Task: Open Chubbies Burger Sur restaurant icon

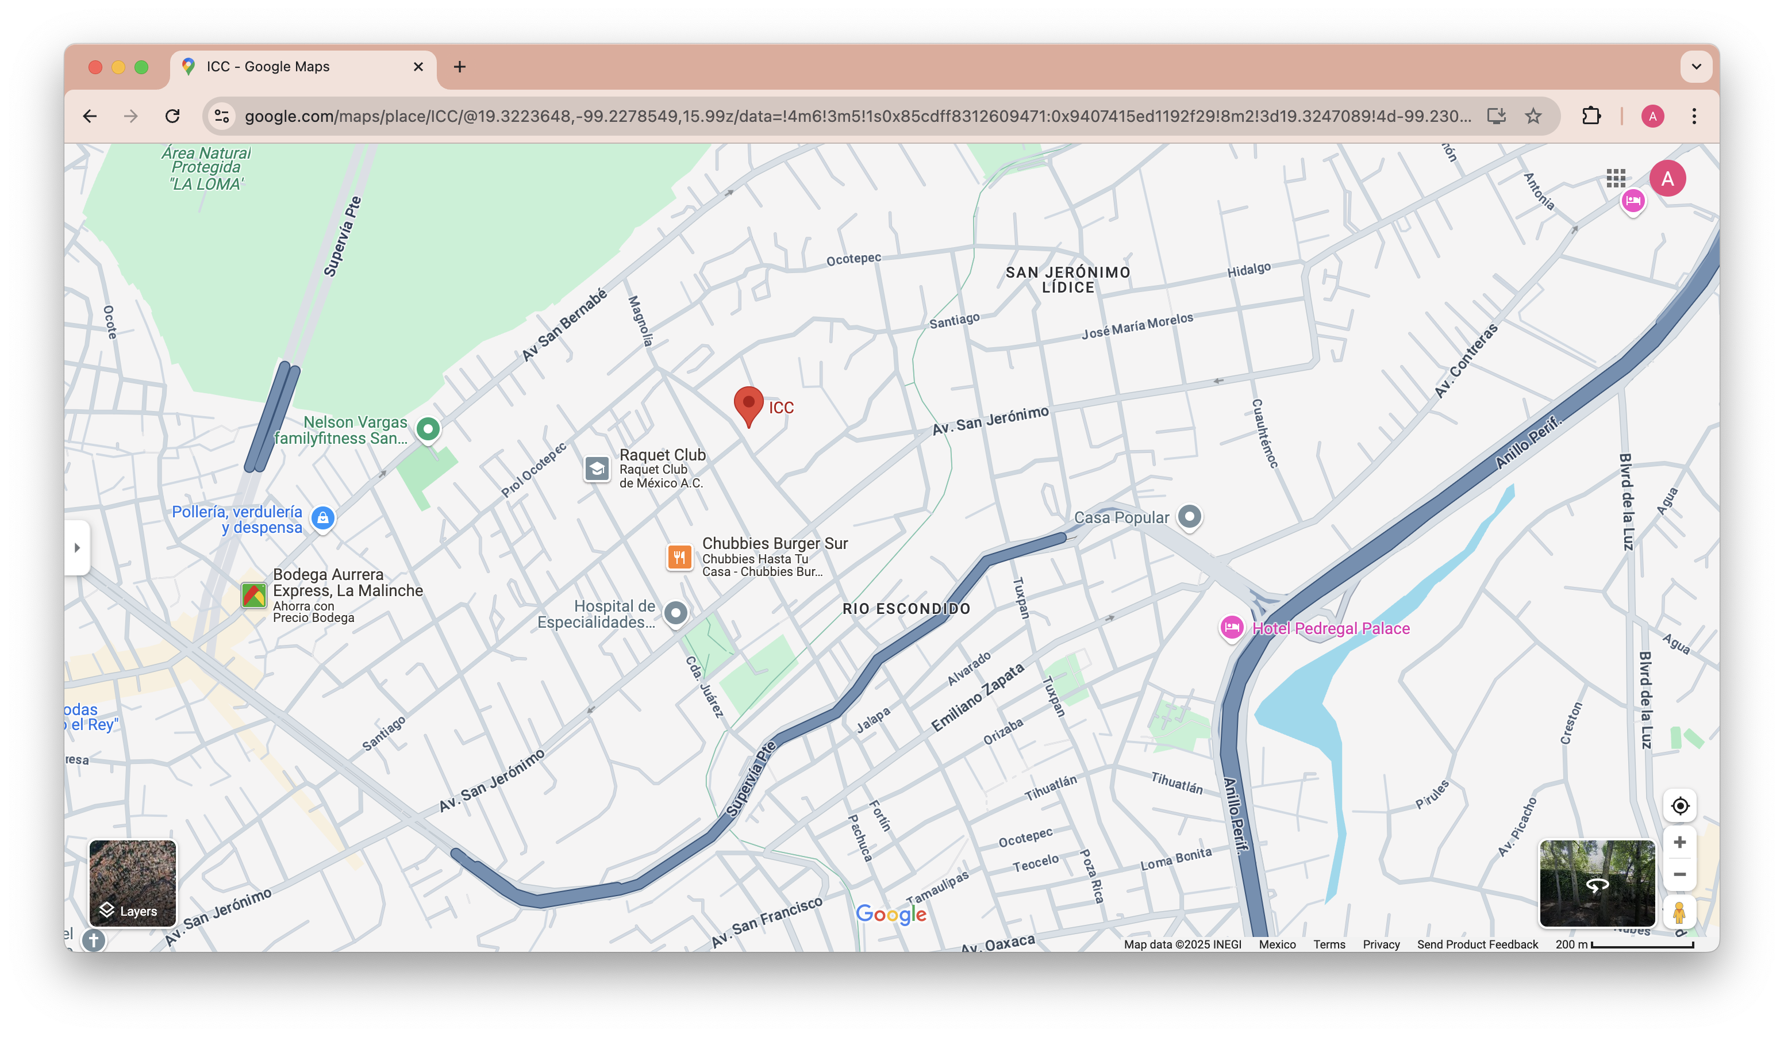Action: [679, 557]
